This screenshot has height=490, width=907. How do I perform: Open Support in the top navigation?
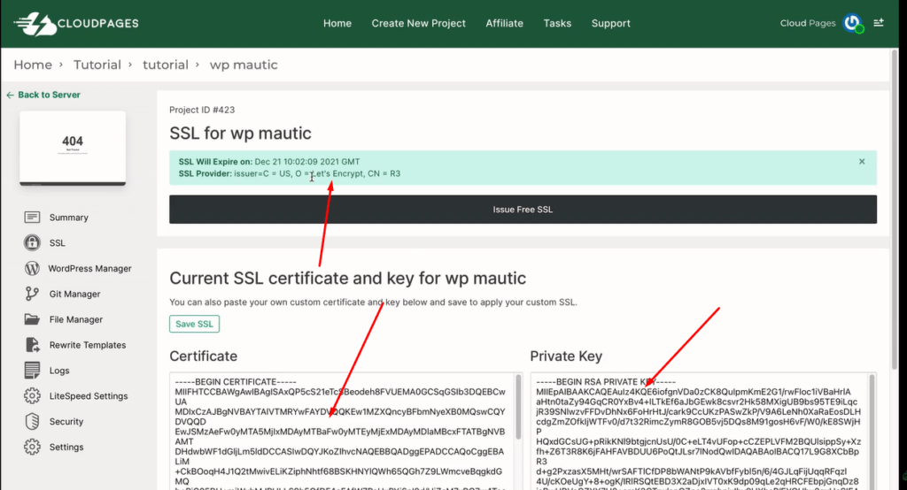point(611,23)
